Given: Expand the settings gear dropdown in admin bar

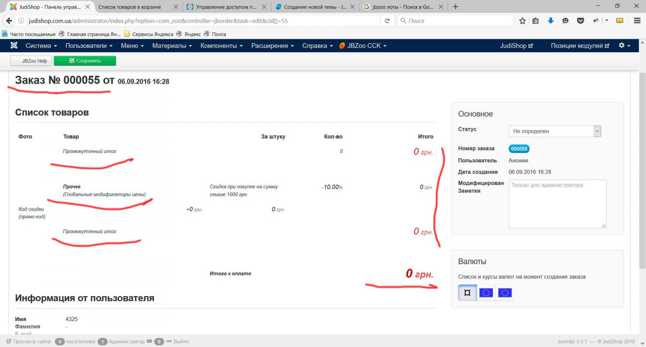Looking at the screenshot, I should point(624,46).
